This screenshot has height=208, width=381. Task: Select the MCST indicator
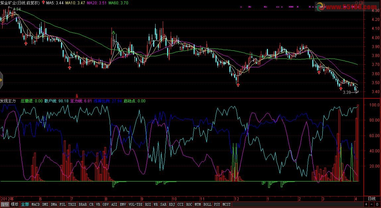226,204
